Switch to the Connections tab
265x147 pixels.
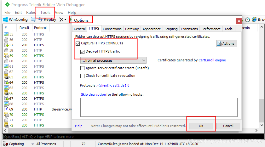pos(112,29)
